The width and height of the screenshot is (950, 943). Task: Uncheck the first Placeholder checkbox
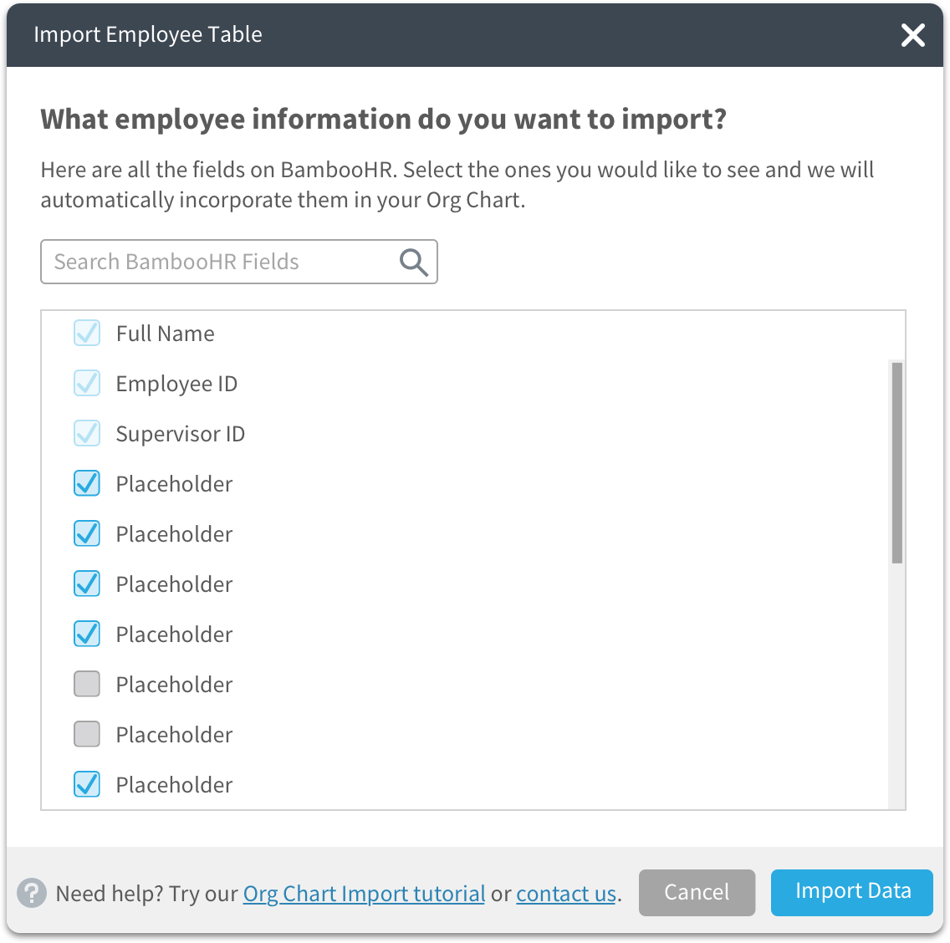point(87,484)
